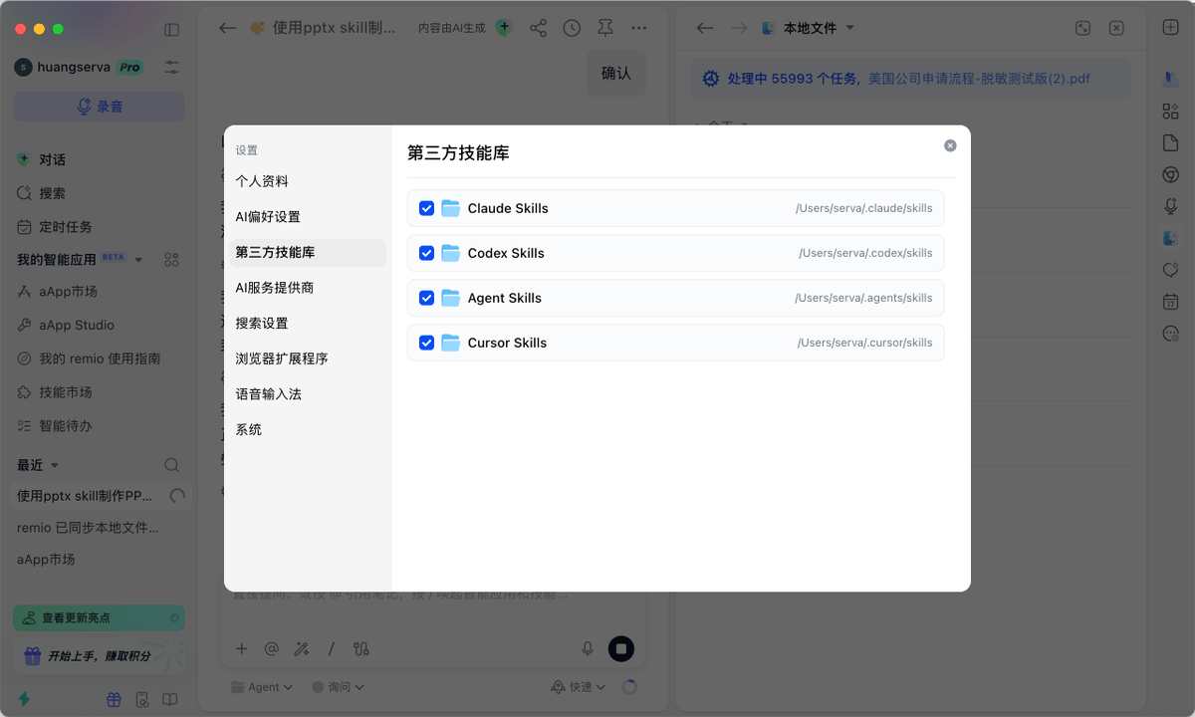Click the Cursor Skills folder icon
1195x717 pixels.
(450, 343)
